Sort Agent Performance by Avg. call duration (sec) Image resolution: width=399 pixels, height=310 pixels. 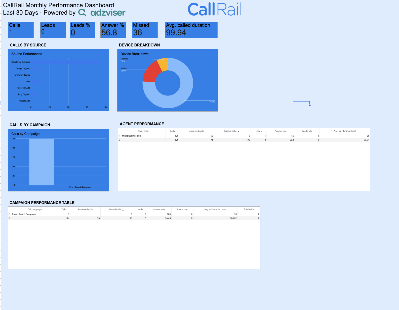345,131
